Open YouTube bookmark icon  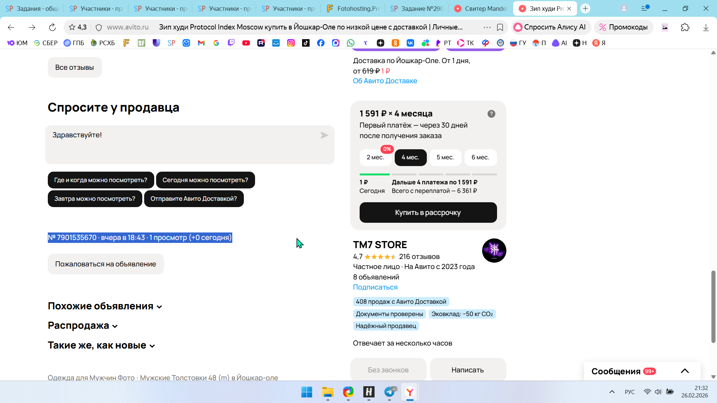click(x=246, y=43)
